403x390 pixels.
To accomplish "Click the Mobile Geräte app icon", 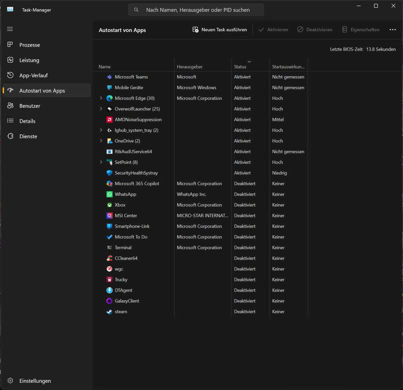I will click(109, 88).
